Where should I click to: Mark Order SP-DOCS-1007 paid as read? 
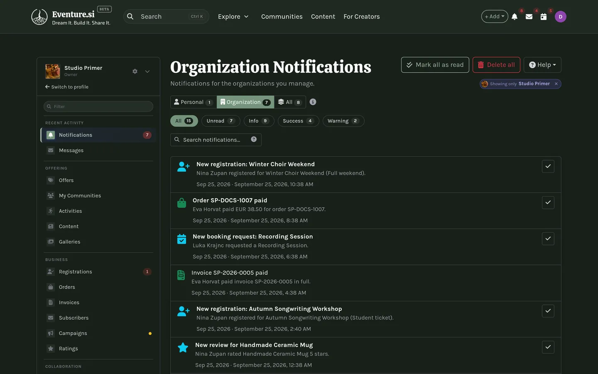point(548,202)
